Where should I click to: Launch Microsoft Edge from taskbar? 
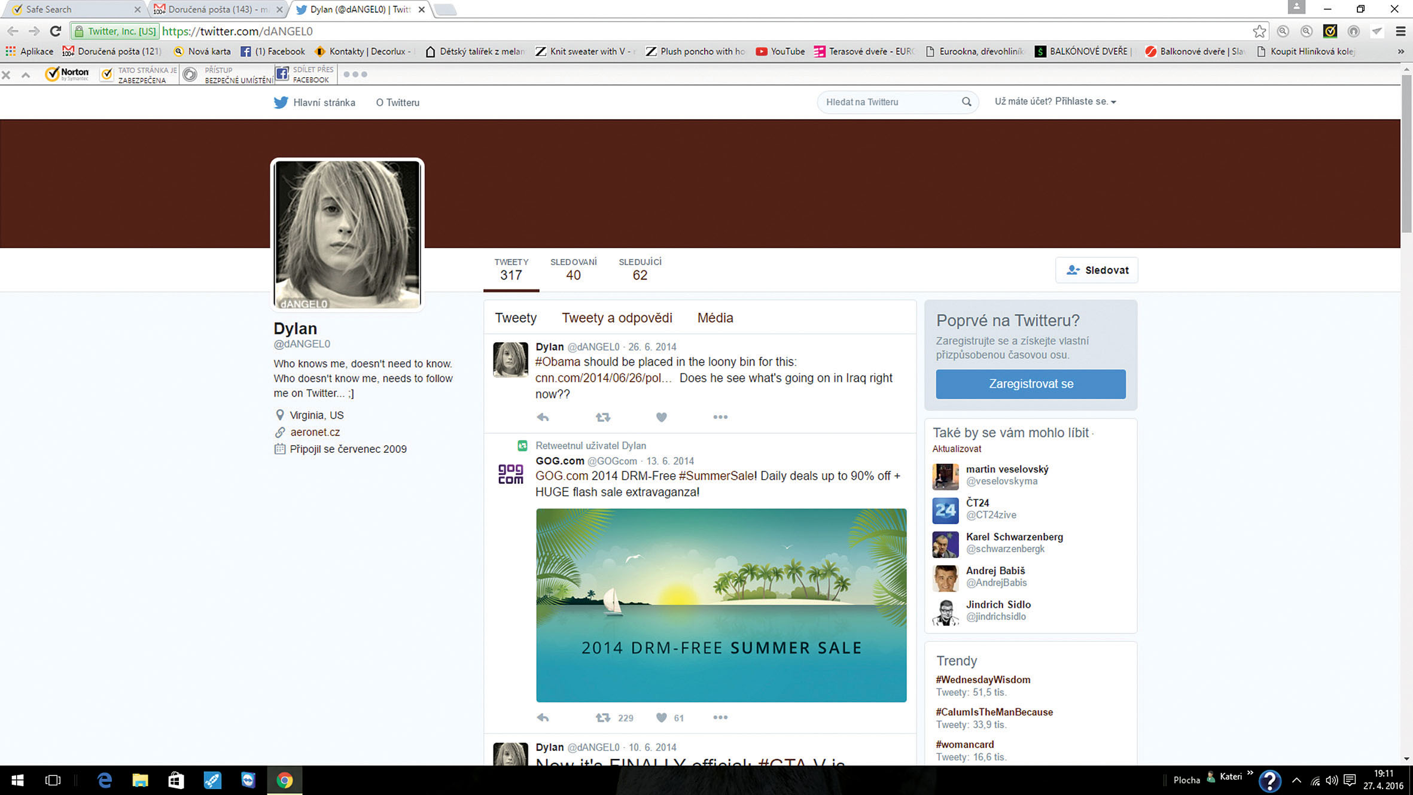click(x=105, y=780)
